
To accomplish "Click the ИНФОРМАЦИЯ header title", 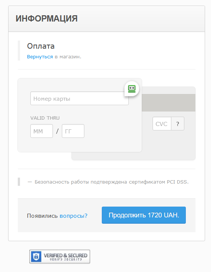I will click(47, 19).
